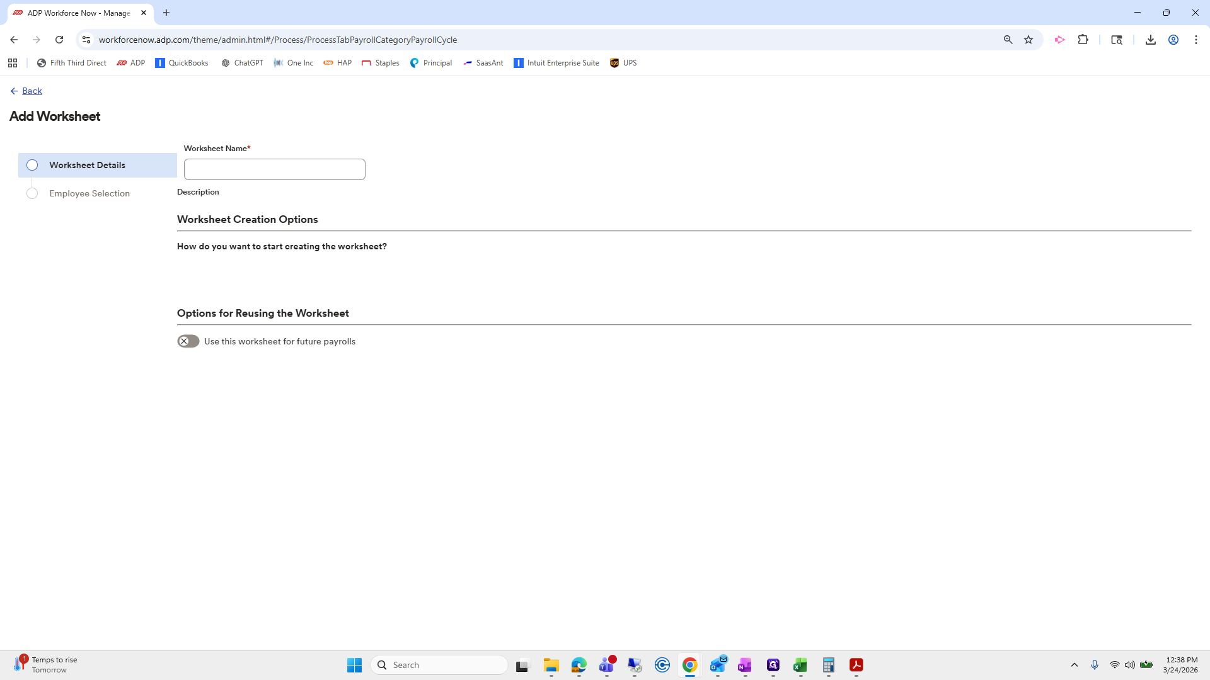Open Chrome extensions puzzle icon
The image size is (1210, 680).
[1083, 40]
